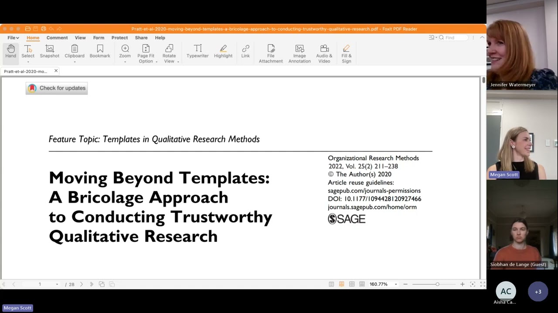
Task: Add a Bookmark using the toolbar
Action: (x=100, y=51)
